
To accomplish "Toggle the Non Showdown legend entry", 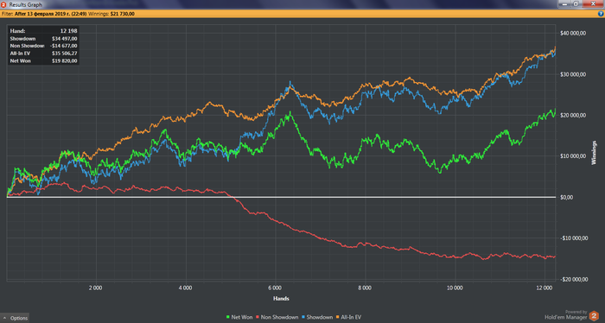I will click(277, 317).
